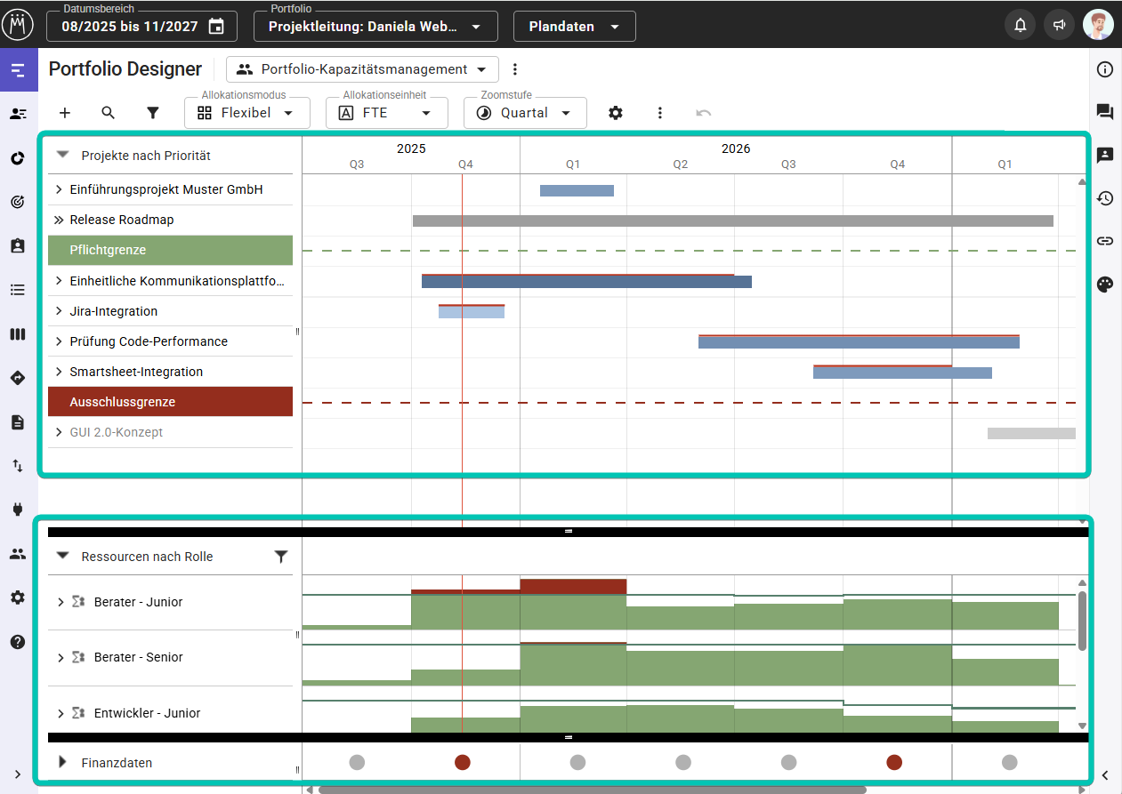This screenshot has width=1122, height=794.
Task: Open settings gear next to Zoomstufe
Action: [x=615, y=113]
